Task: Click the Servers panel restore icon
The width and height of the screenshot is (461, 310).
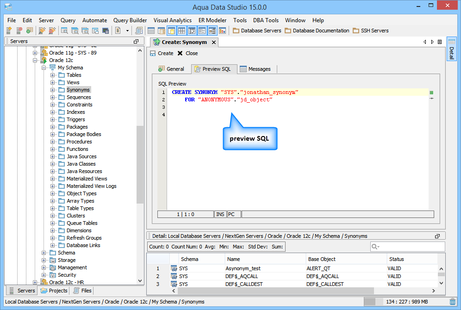Action: tap(136, 42)
